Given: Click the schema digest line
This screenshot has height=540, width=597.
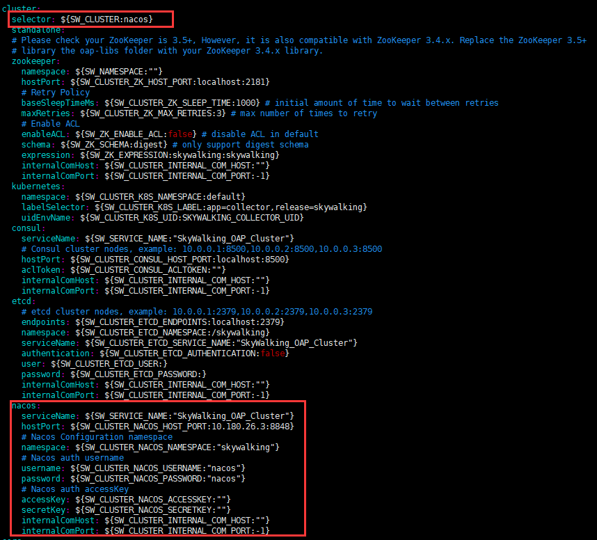Looking at the screenshot, I should click(x=165, y=145).
